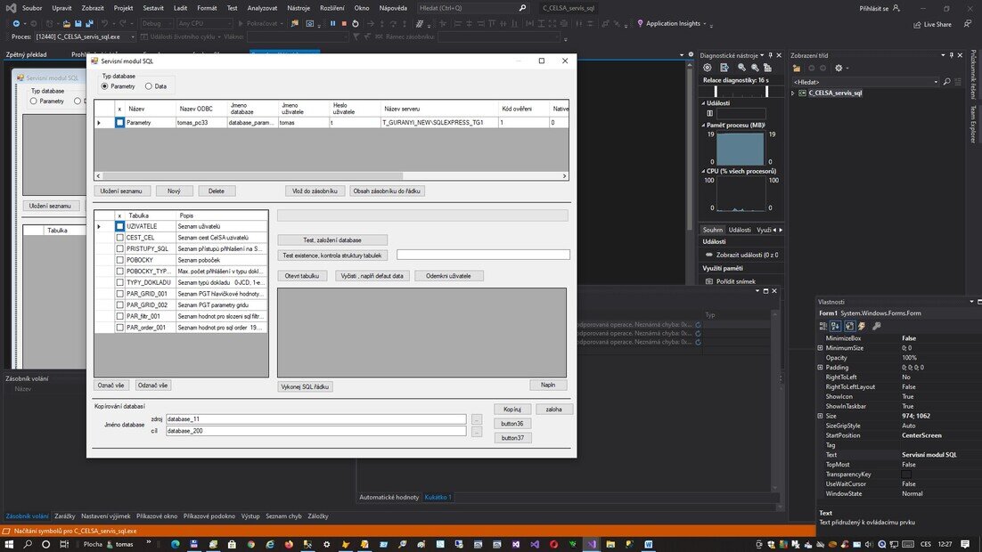Click the Live Share icon
982x552 pixels.
[917, 24]
